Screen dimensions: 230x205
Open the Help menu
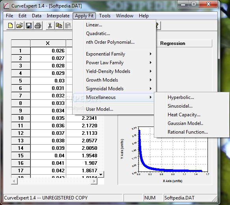[x=144, y=16]
